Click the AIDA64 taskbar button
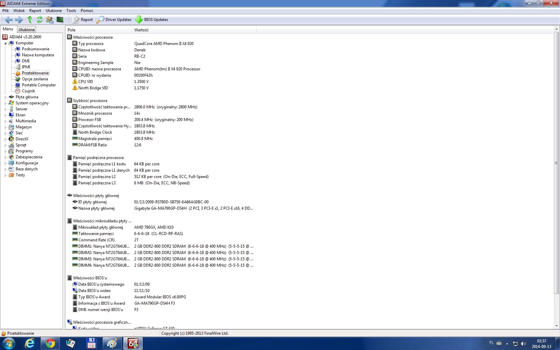This screenshot has width=560, height=350. click(133, 343)
